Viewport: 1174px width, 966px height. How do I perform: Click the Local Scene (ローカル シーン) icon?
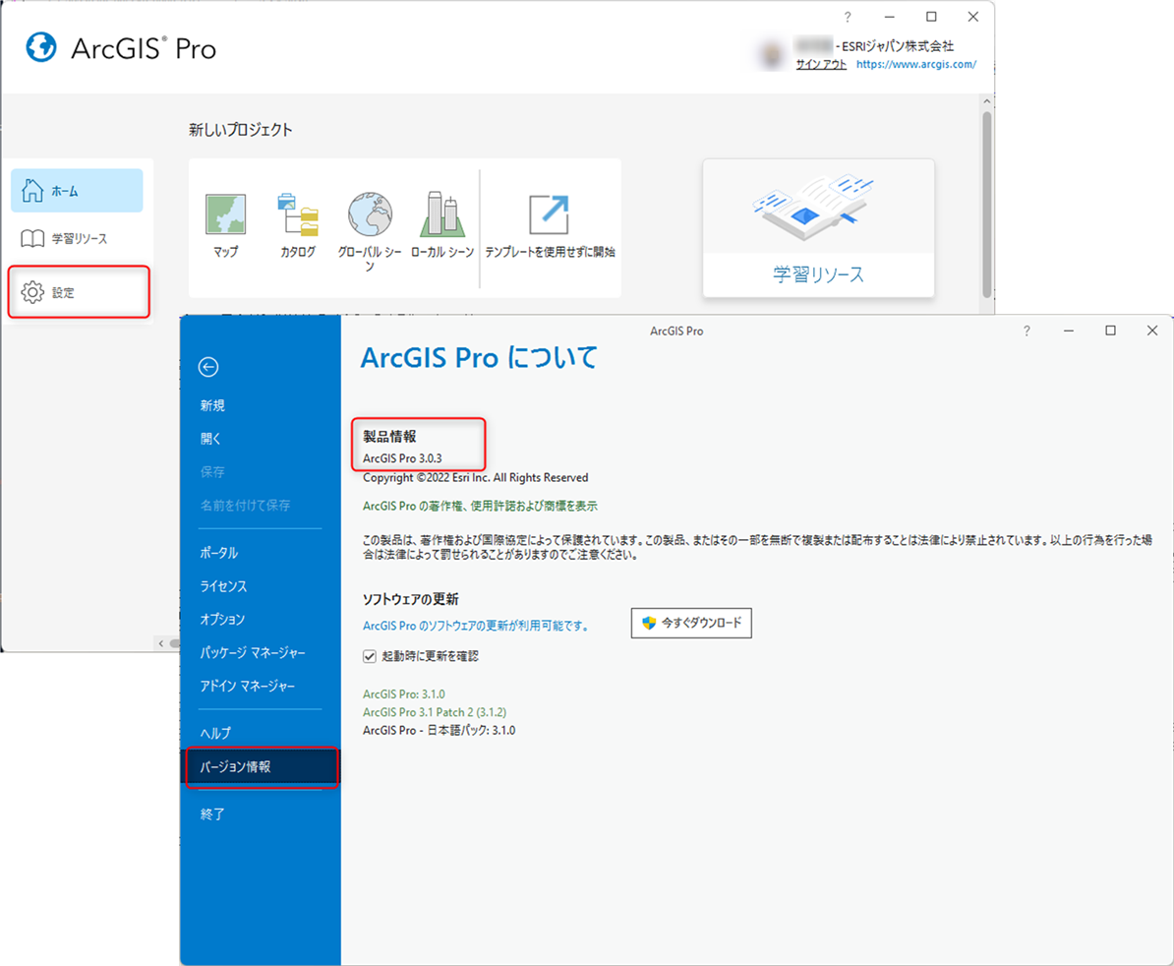pos(442,214)
